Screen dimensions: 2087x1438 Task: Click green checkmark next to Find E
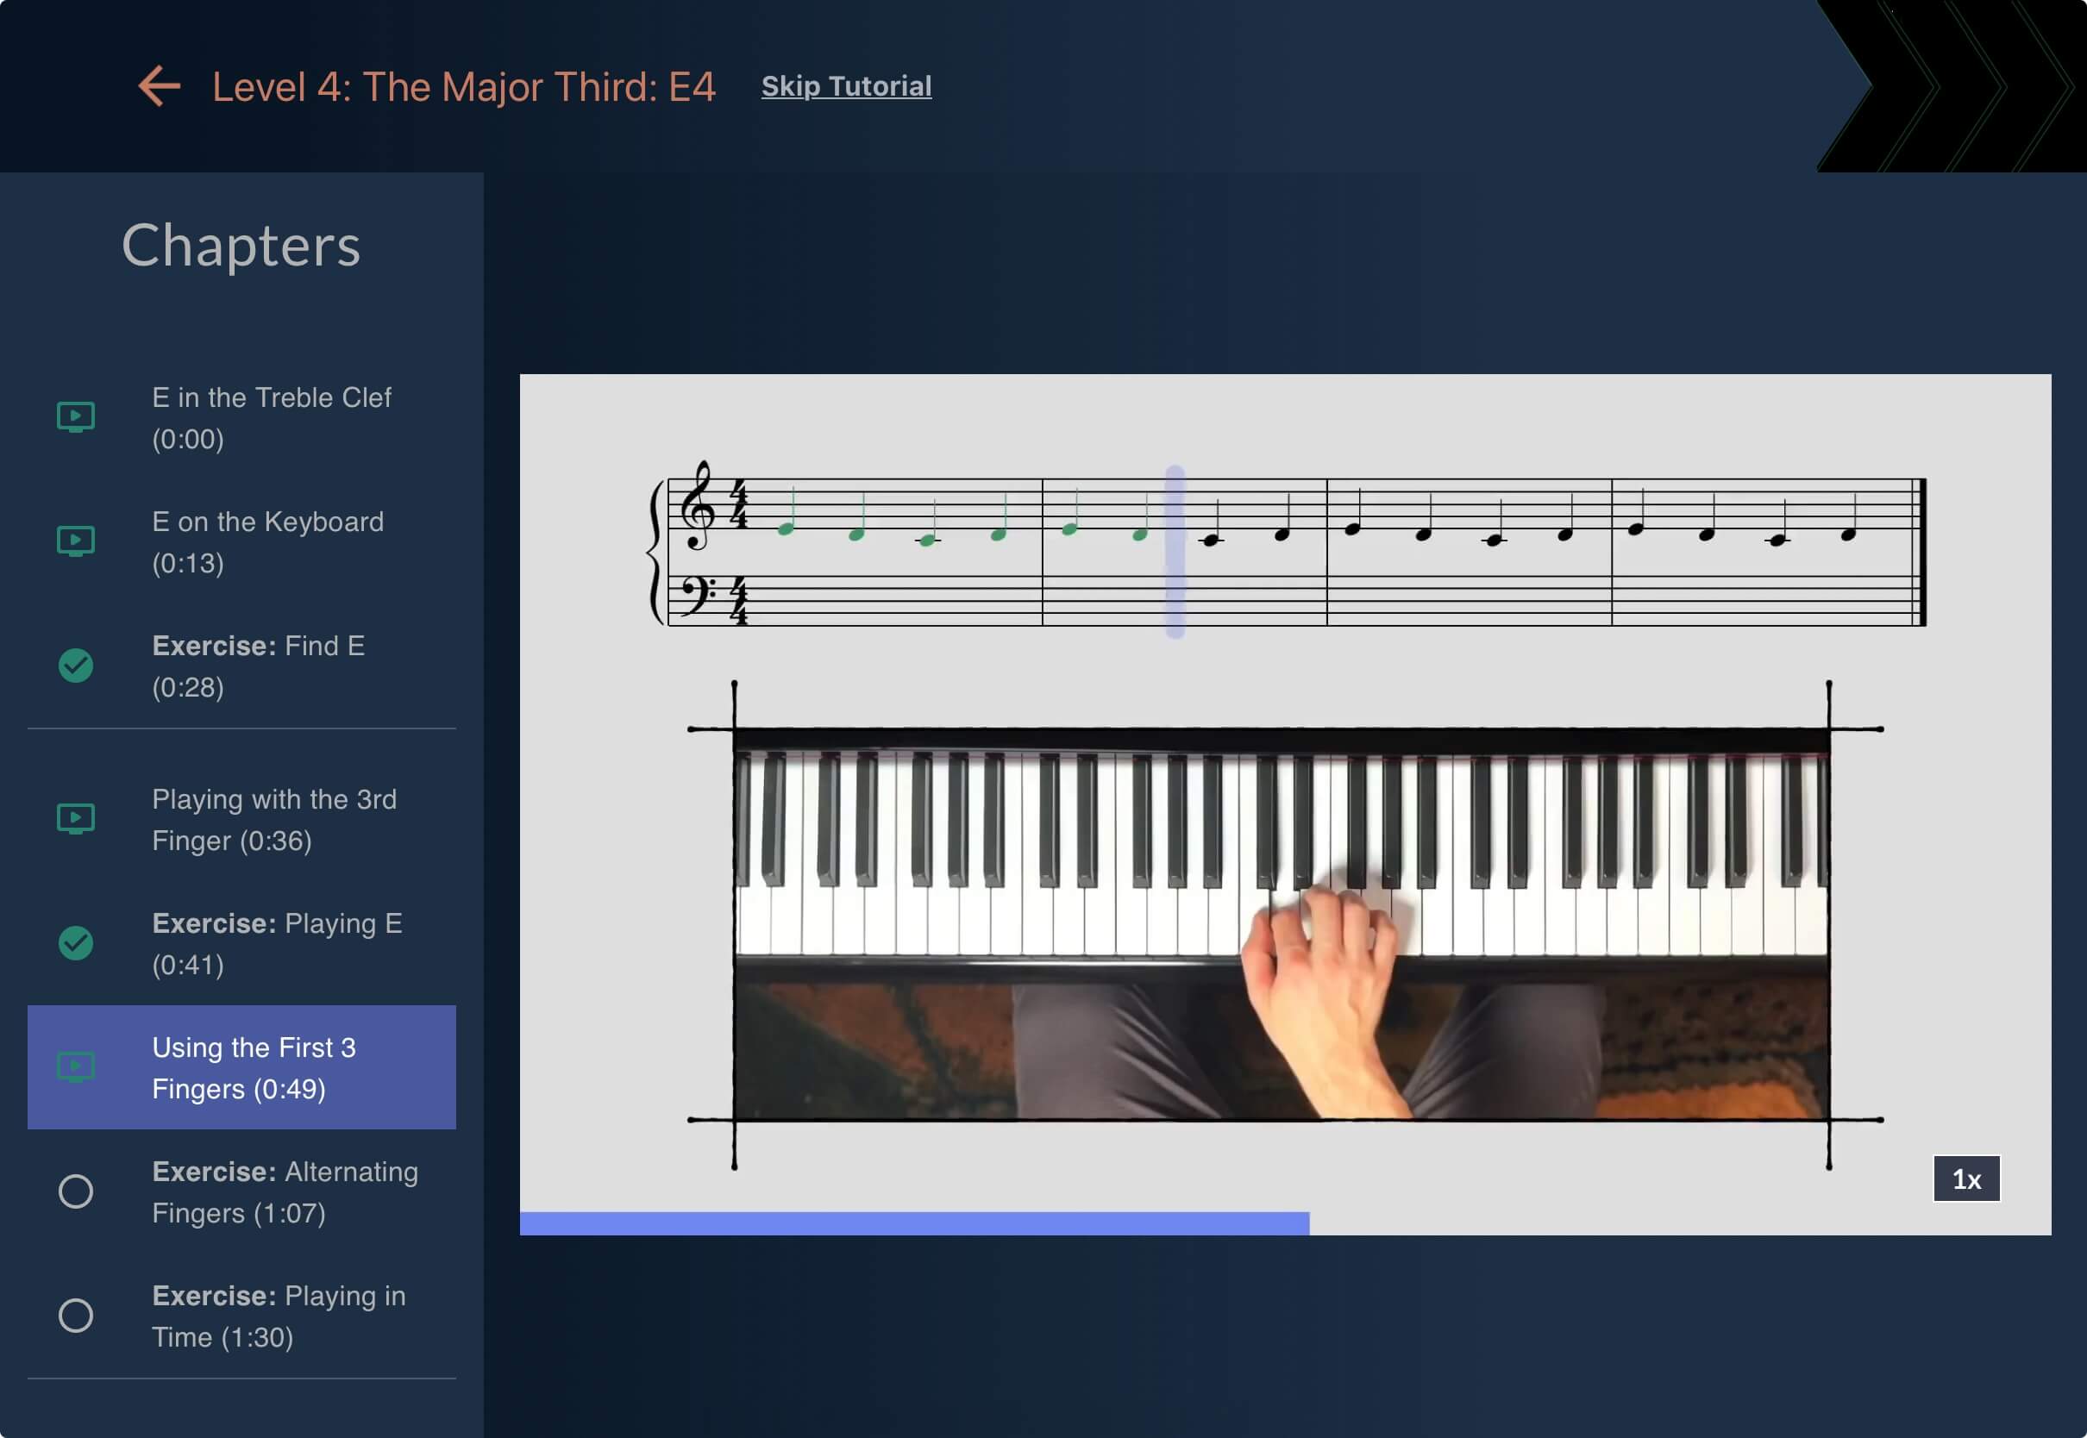(x=76, y=666)
